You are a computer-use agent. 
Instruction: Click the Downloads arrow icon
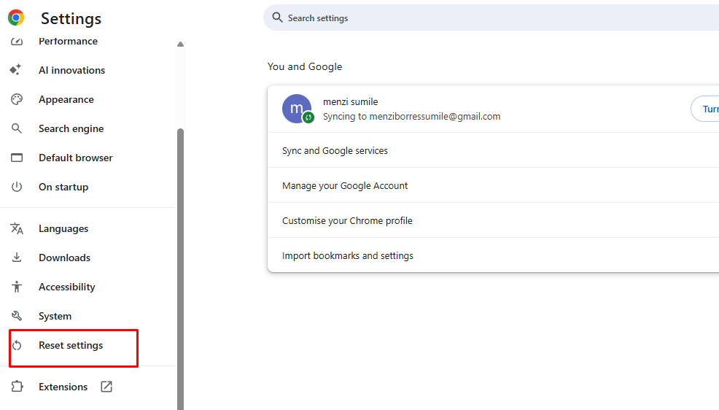(16, 258)
